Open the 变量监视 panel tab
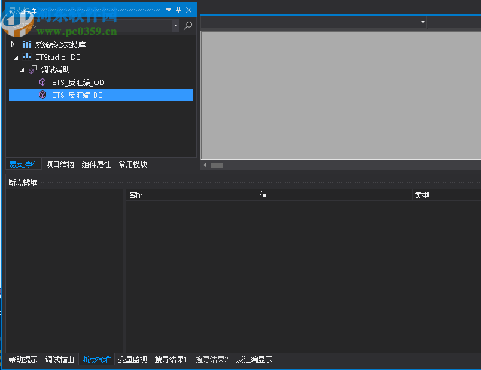Viewport: 481px width, 370px height. point(132,359)
